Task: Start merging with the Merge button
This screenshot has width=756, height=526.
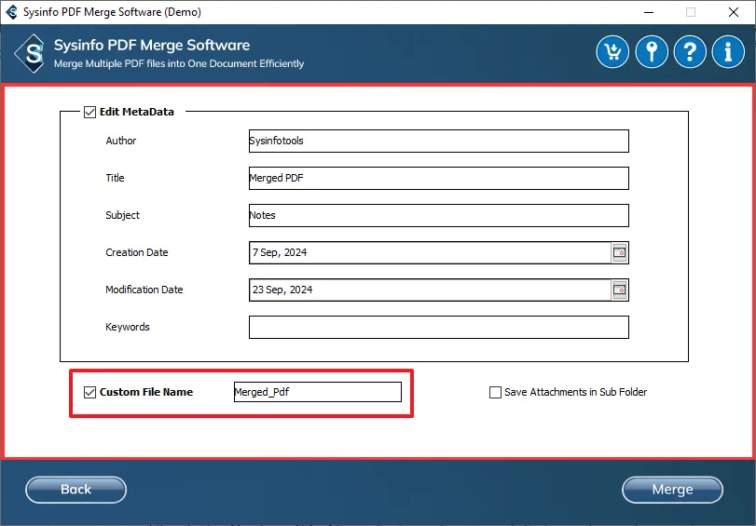Action: [672, 490]
